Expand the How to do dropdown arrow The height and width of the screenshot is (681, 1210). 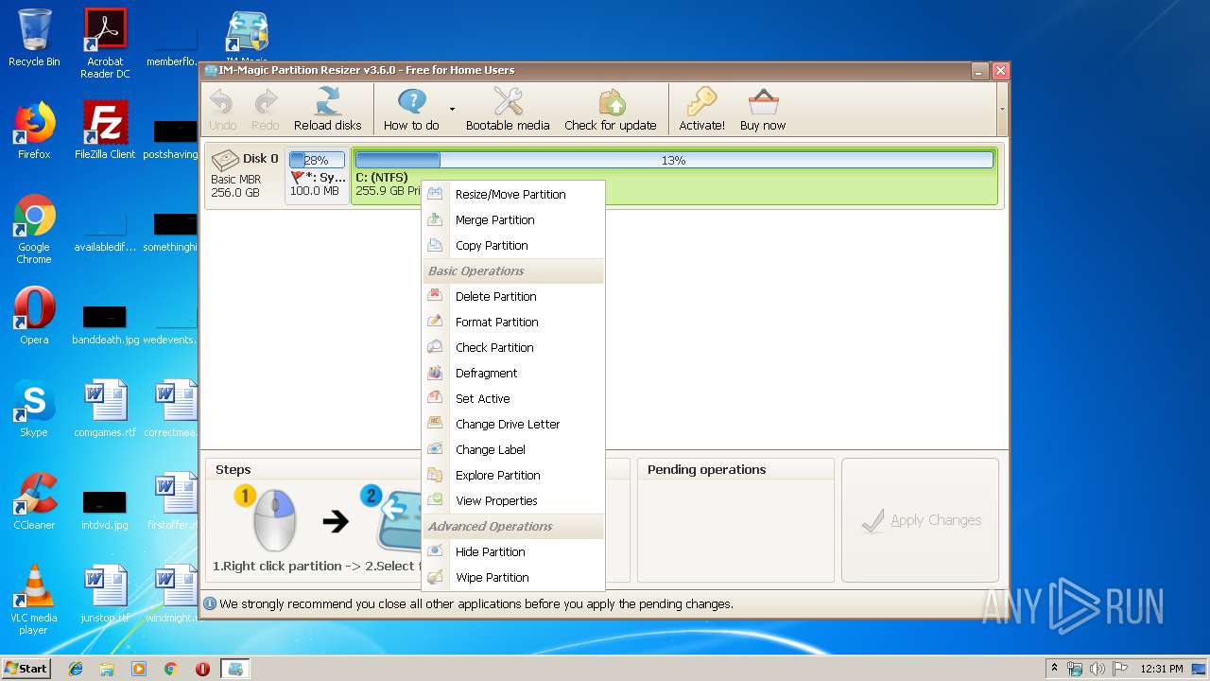click(452, 110)
